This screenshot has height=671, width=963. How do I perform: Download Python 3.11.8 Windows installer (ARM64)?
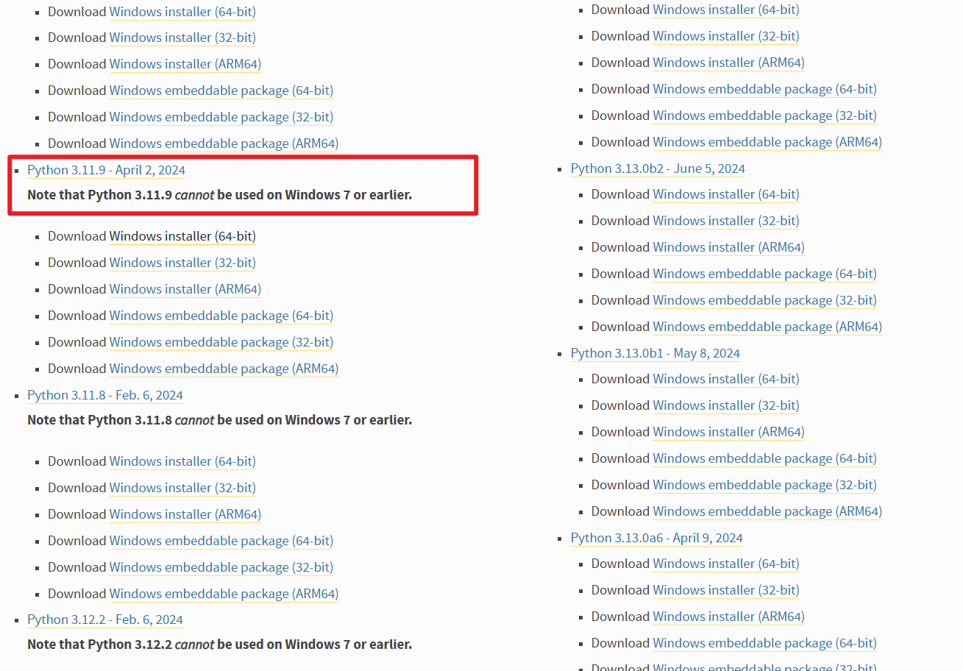[185, 514]
